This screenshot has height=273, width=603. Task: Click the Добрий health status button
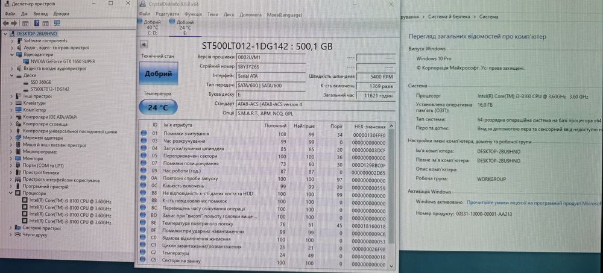[x=159, y=74]
